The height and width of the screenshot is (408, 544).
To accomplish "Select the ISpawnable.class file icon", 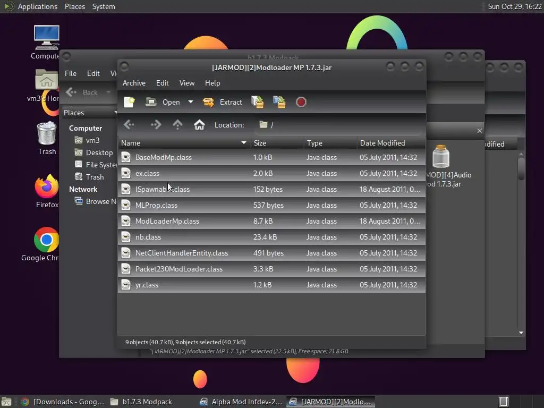I will coord(126,189).
